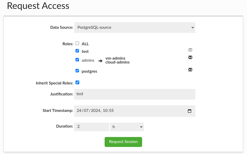Open the calendar picker in Start Timestamp
Image resolution: width=247 pixels, height=154 pixels.
click(x=190, y=111)
